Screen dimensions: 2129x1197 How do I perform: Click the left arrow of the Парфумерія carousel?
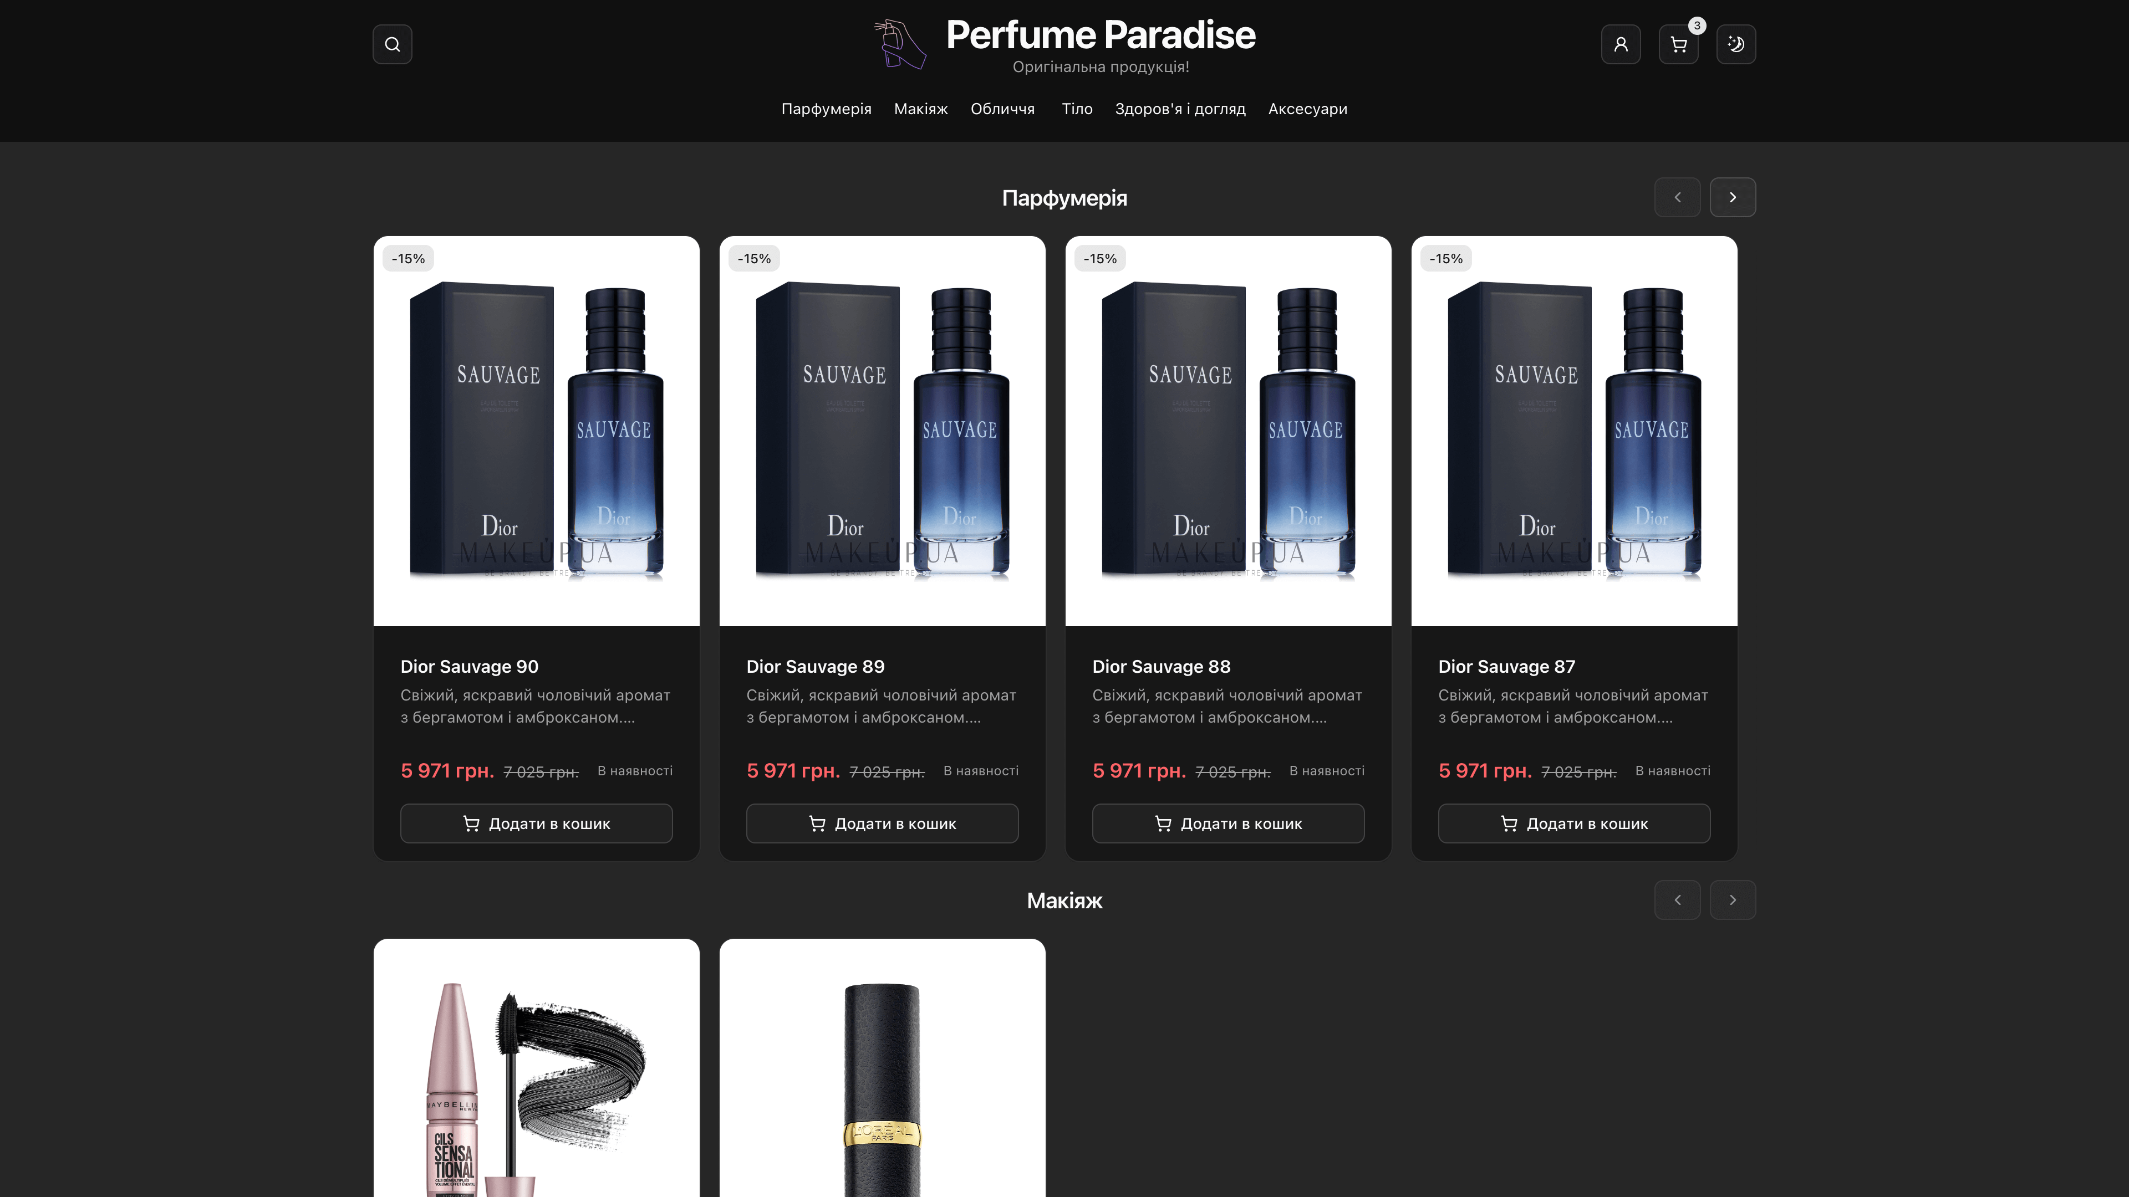[1678, 197]
